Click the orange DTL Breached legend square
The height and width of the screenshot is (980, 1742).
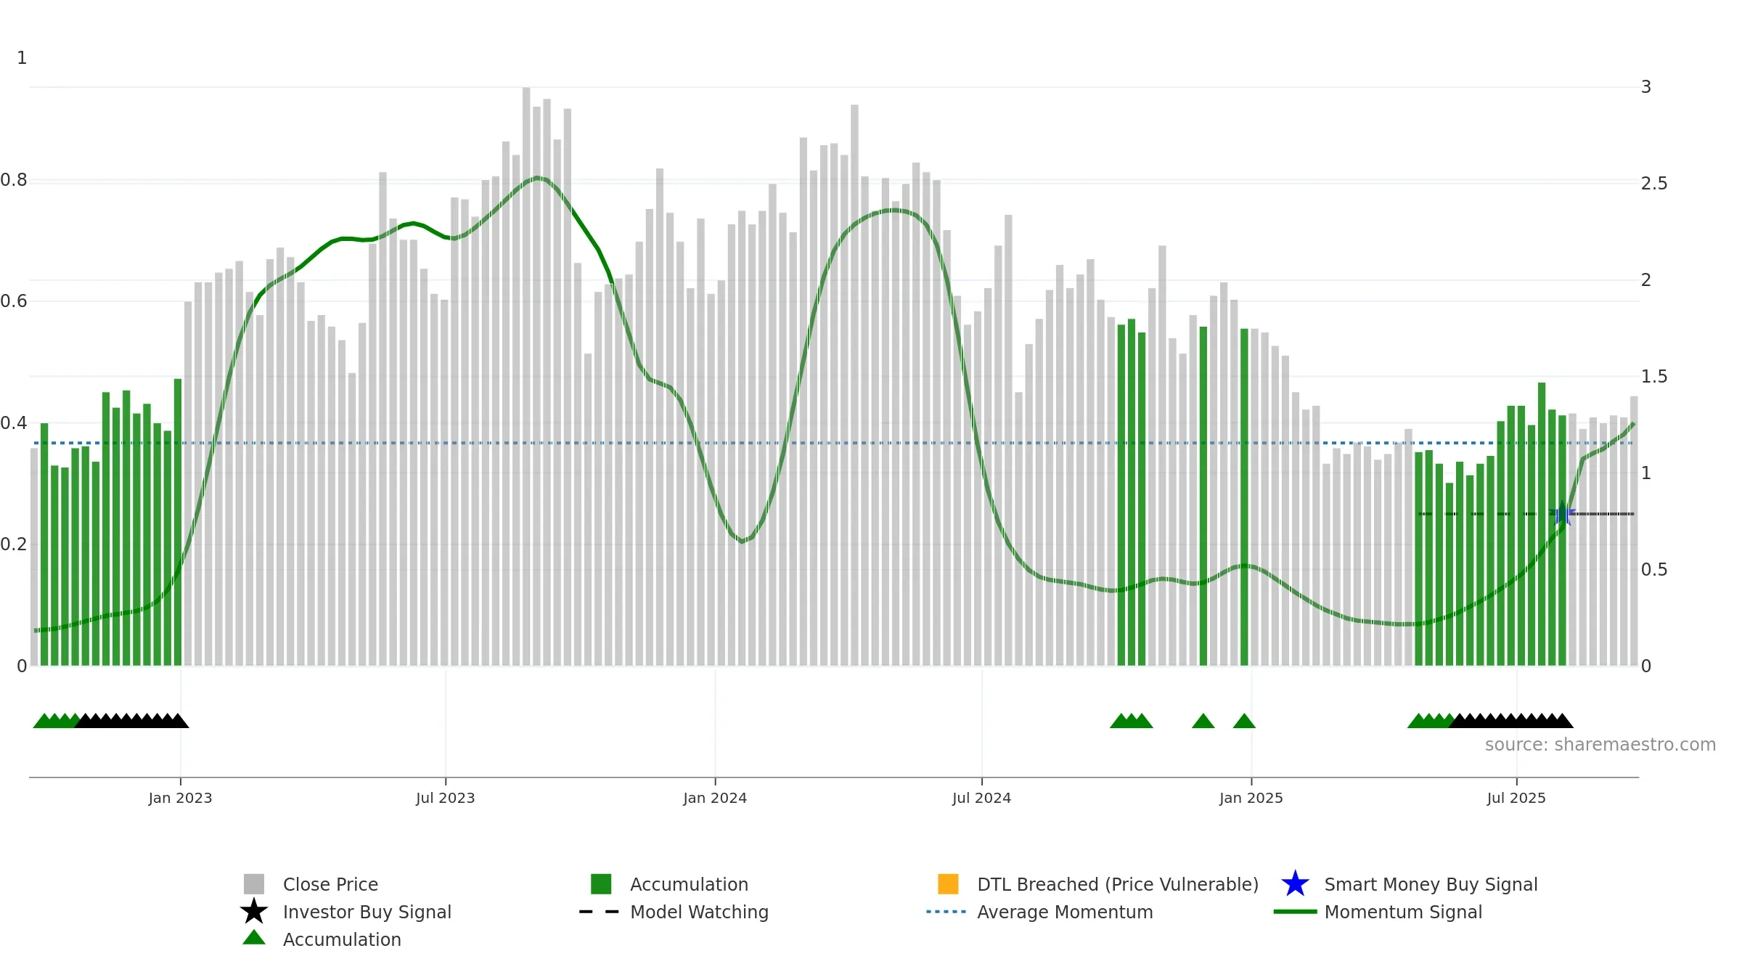[x=948, y=884]
